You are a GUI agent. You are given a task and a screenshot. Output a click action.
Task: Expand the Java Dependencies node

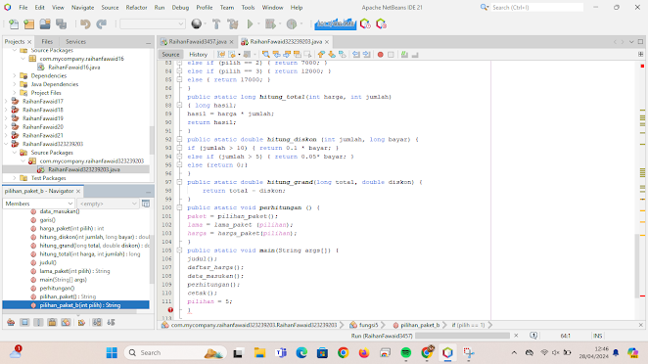(x=15, y=84)
